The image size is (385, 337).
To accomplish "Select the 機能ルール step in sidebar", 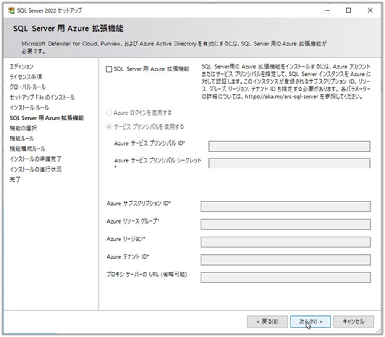I will point(22,139).
